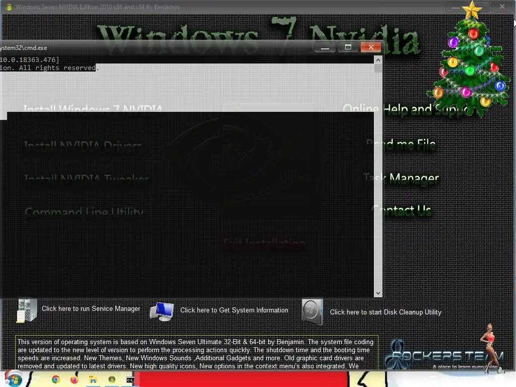Click the System Information computer icon

point(162,311)
